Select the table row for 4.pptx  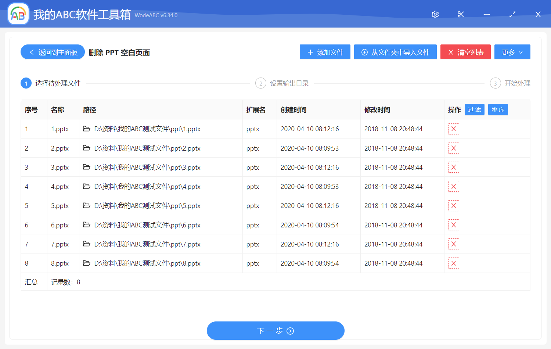tap(220, 186)
